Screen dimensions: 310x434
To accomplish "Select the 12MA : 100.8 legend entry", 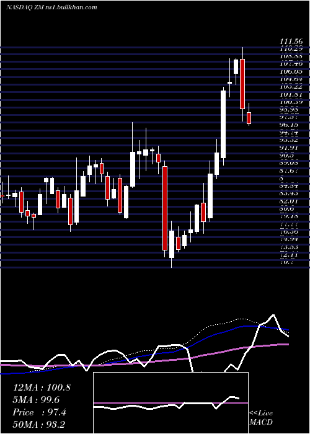I will (42, 387).
